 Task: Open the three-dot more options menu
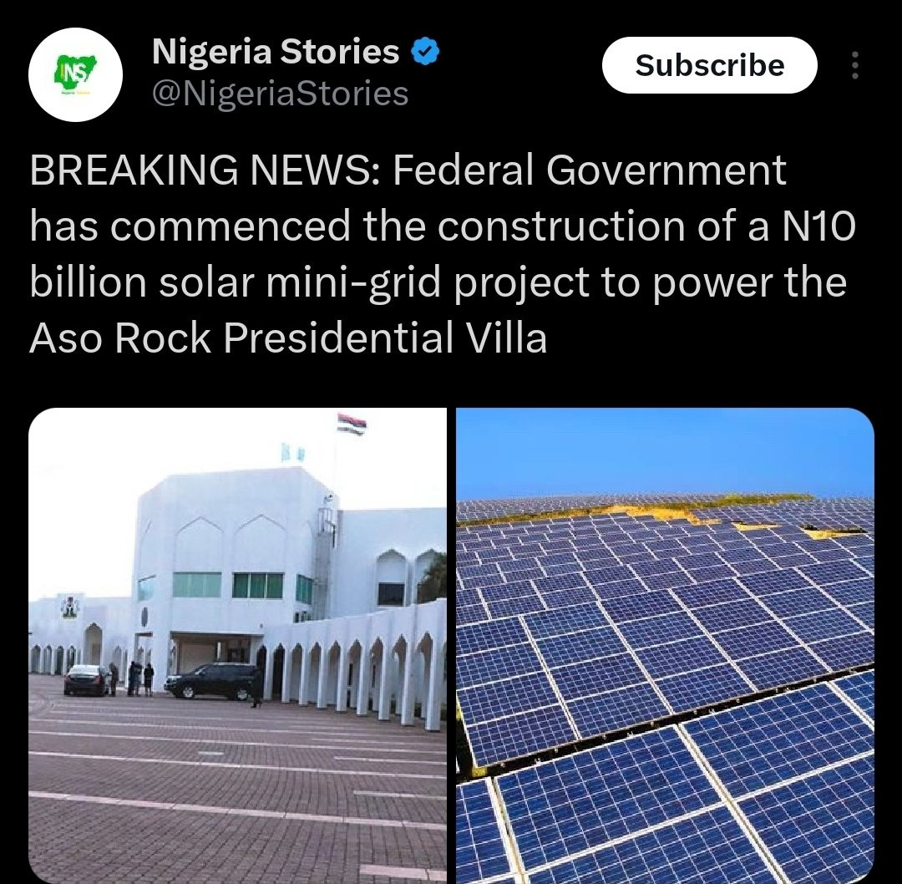click(x=855, y=65)
